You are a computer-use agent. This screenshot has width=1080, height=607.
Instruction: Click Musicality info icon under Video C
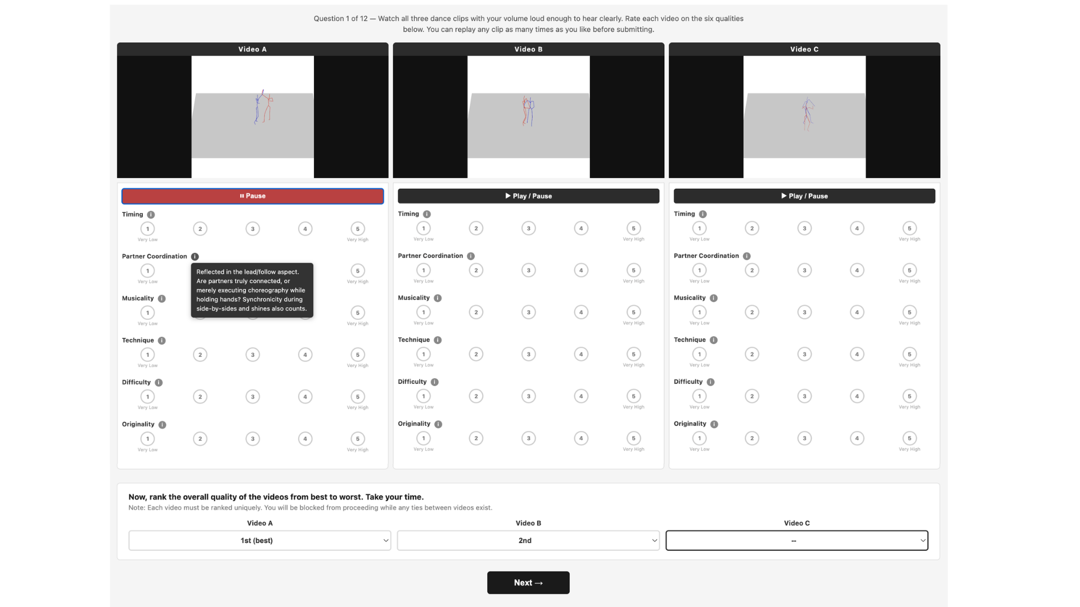coord(713,298)
